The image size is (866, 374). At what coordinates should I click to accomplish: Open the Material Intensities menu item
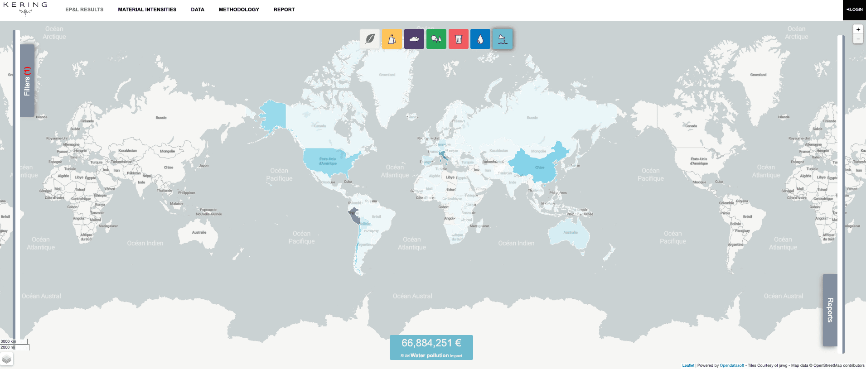(x=147, y=10)
